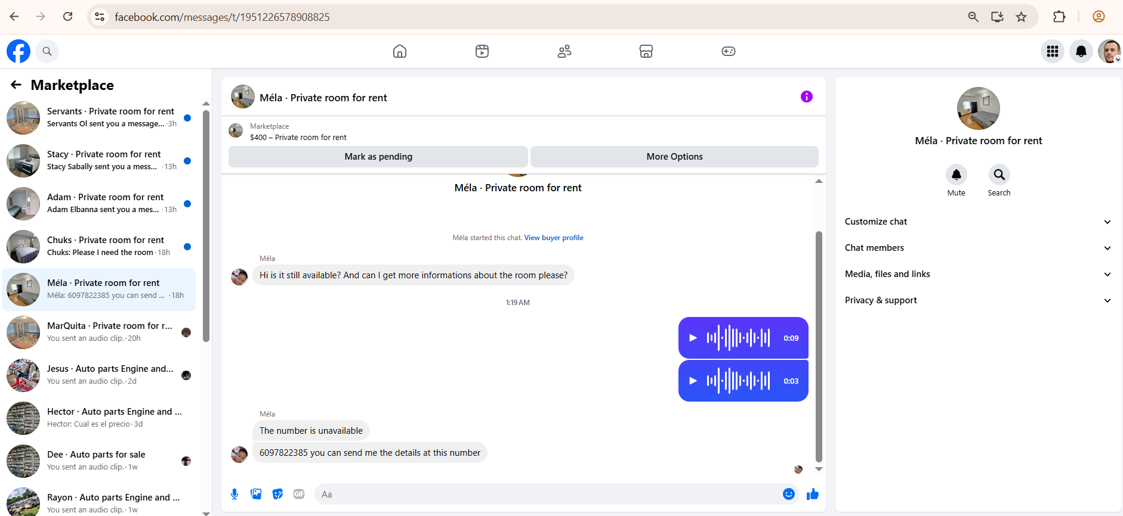The image size is (1123, 516).
Task: Expand Chat members section
Action: coord(978,248)
